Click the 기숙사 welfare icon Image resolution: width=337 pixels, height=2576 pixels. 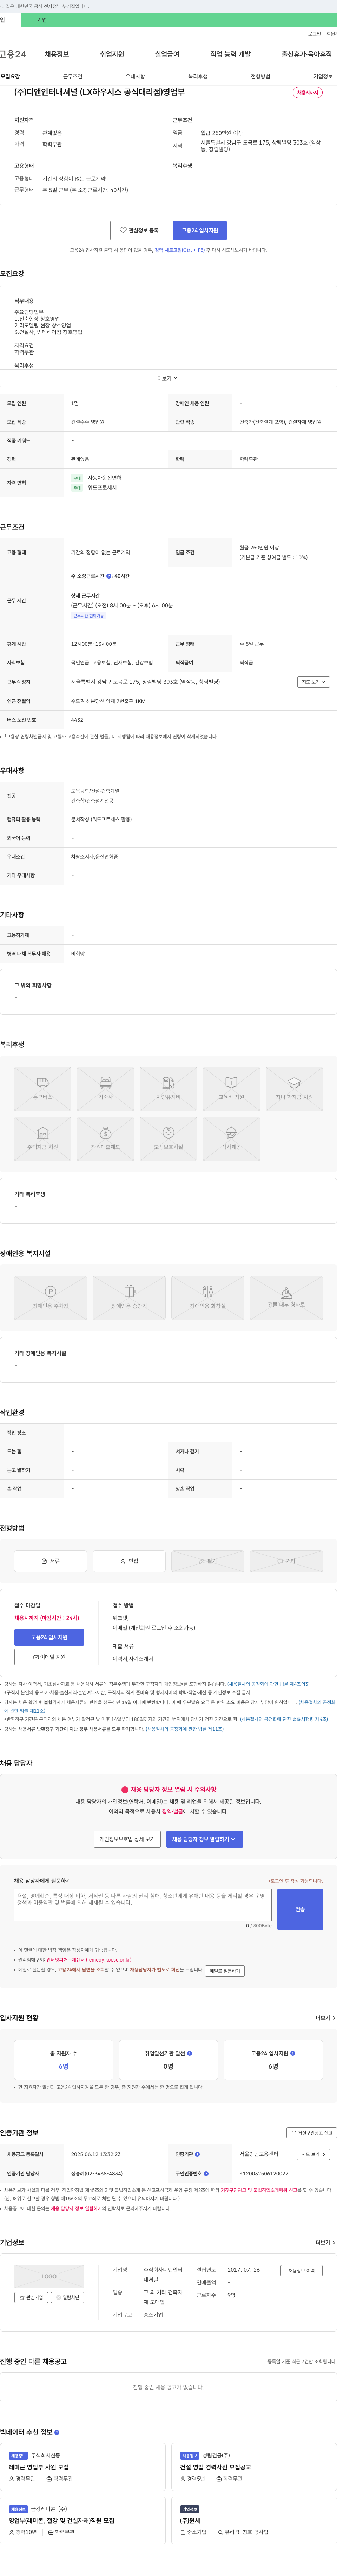tap(106, 1089)
